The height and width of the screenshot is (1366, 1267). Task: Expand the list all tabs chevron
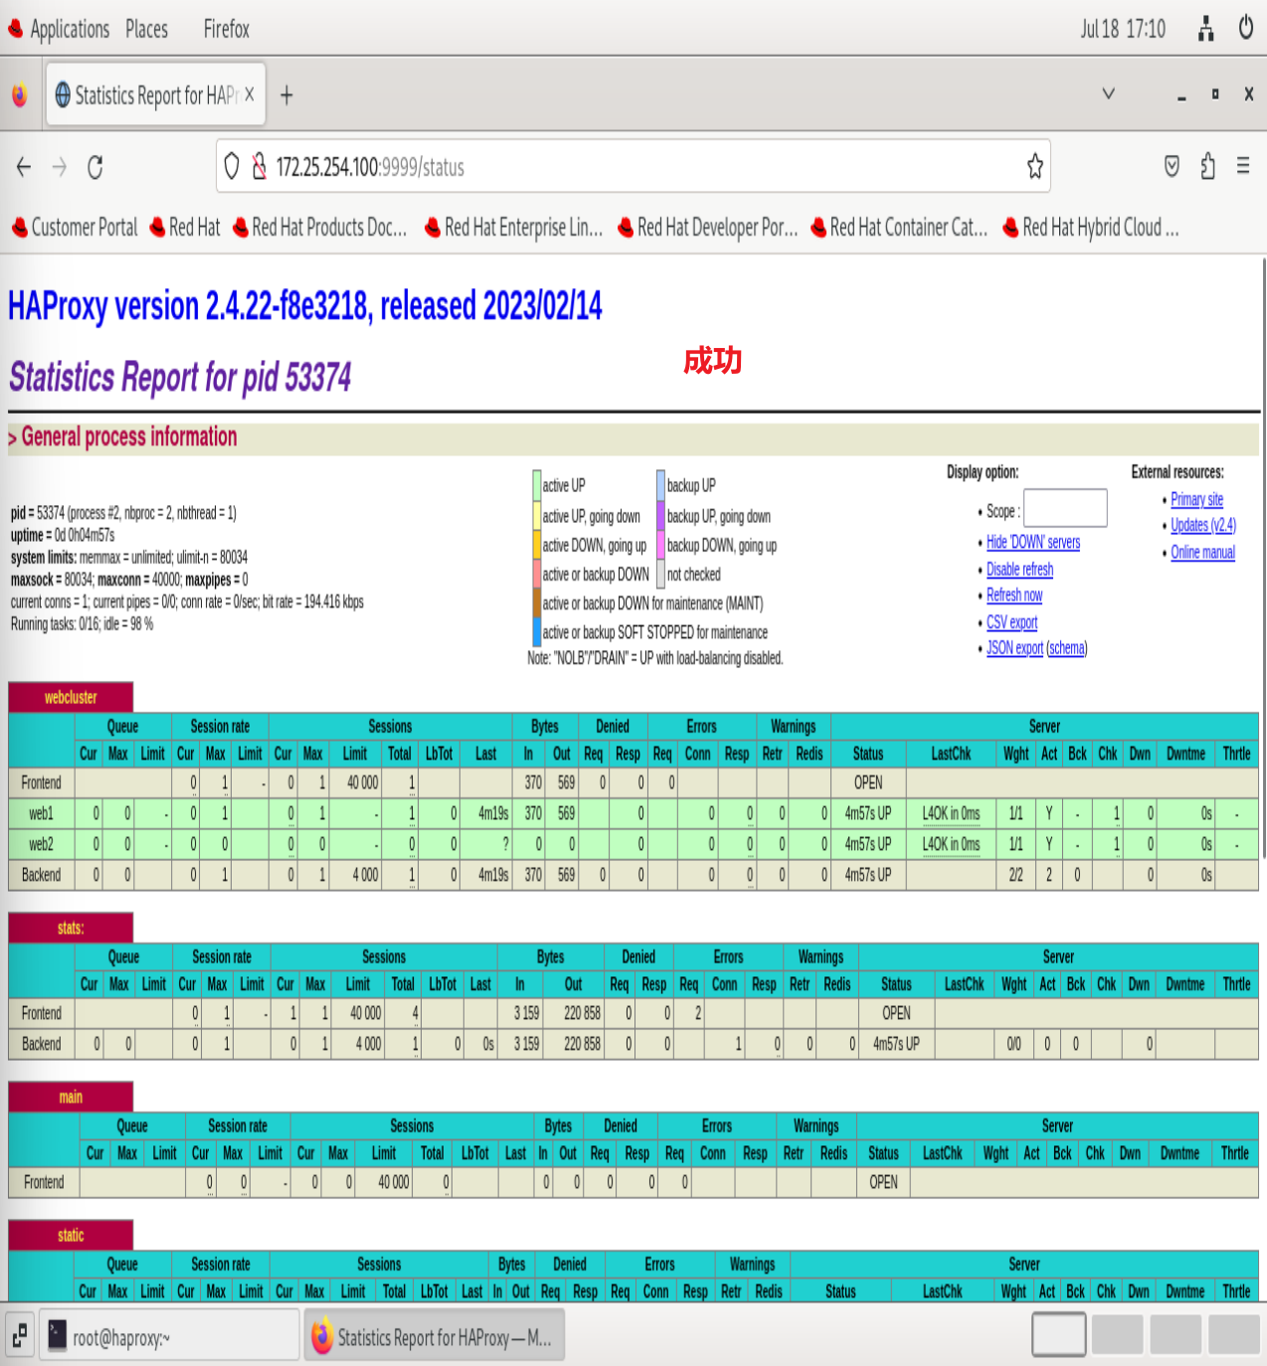tap(1109, 94)
